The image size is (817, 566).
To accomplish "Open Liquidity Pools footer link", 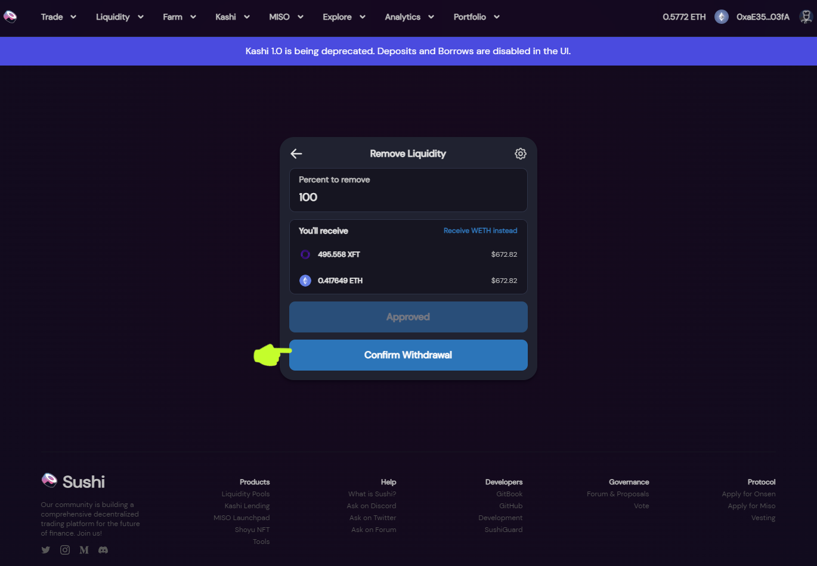I will coord(246,494).
